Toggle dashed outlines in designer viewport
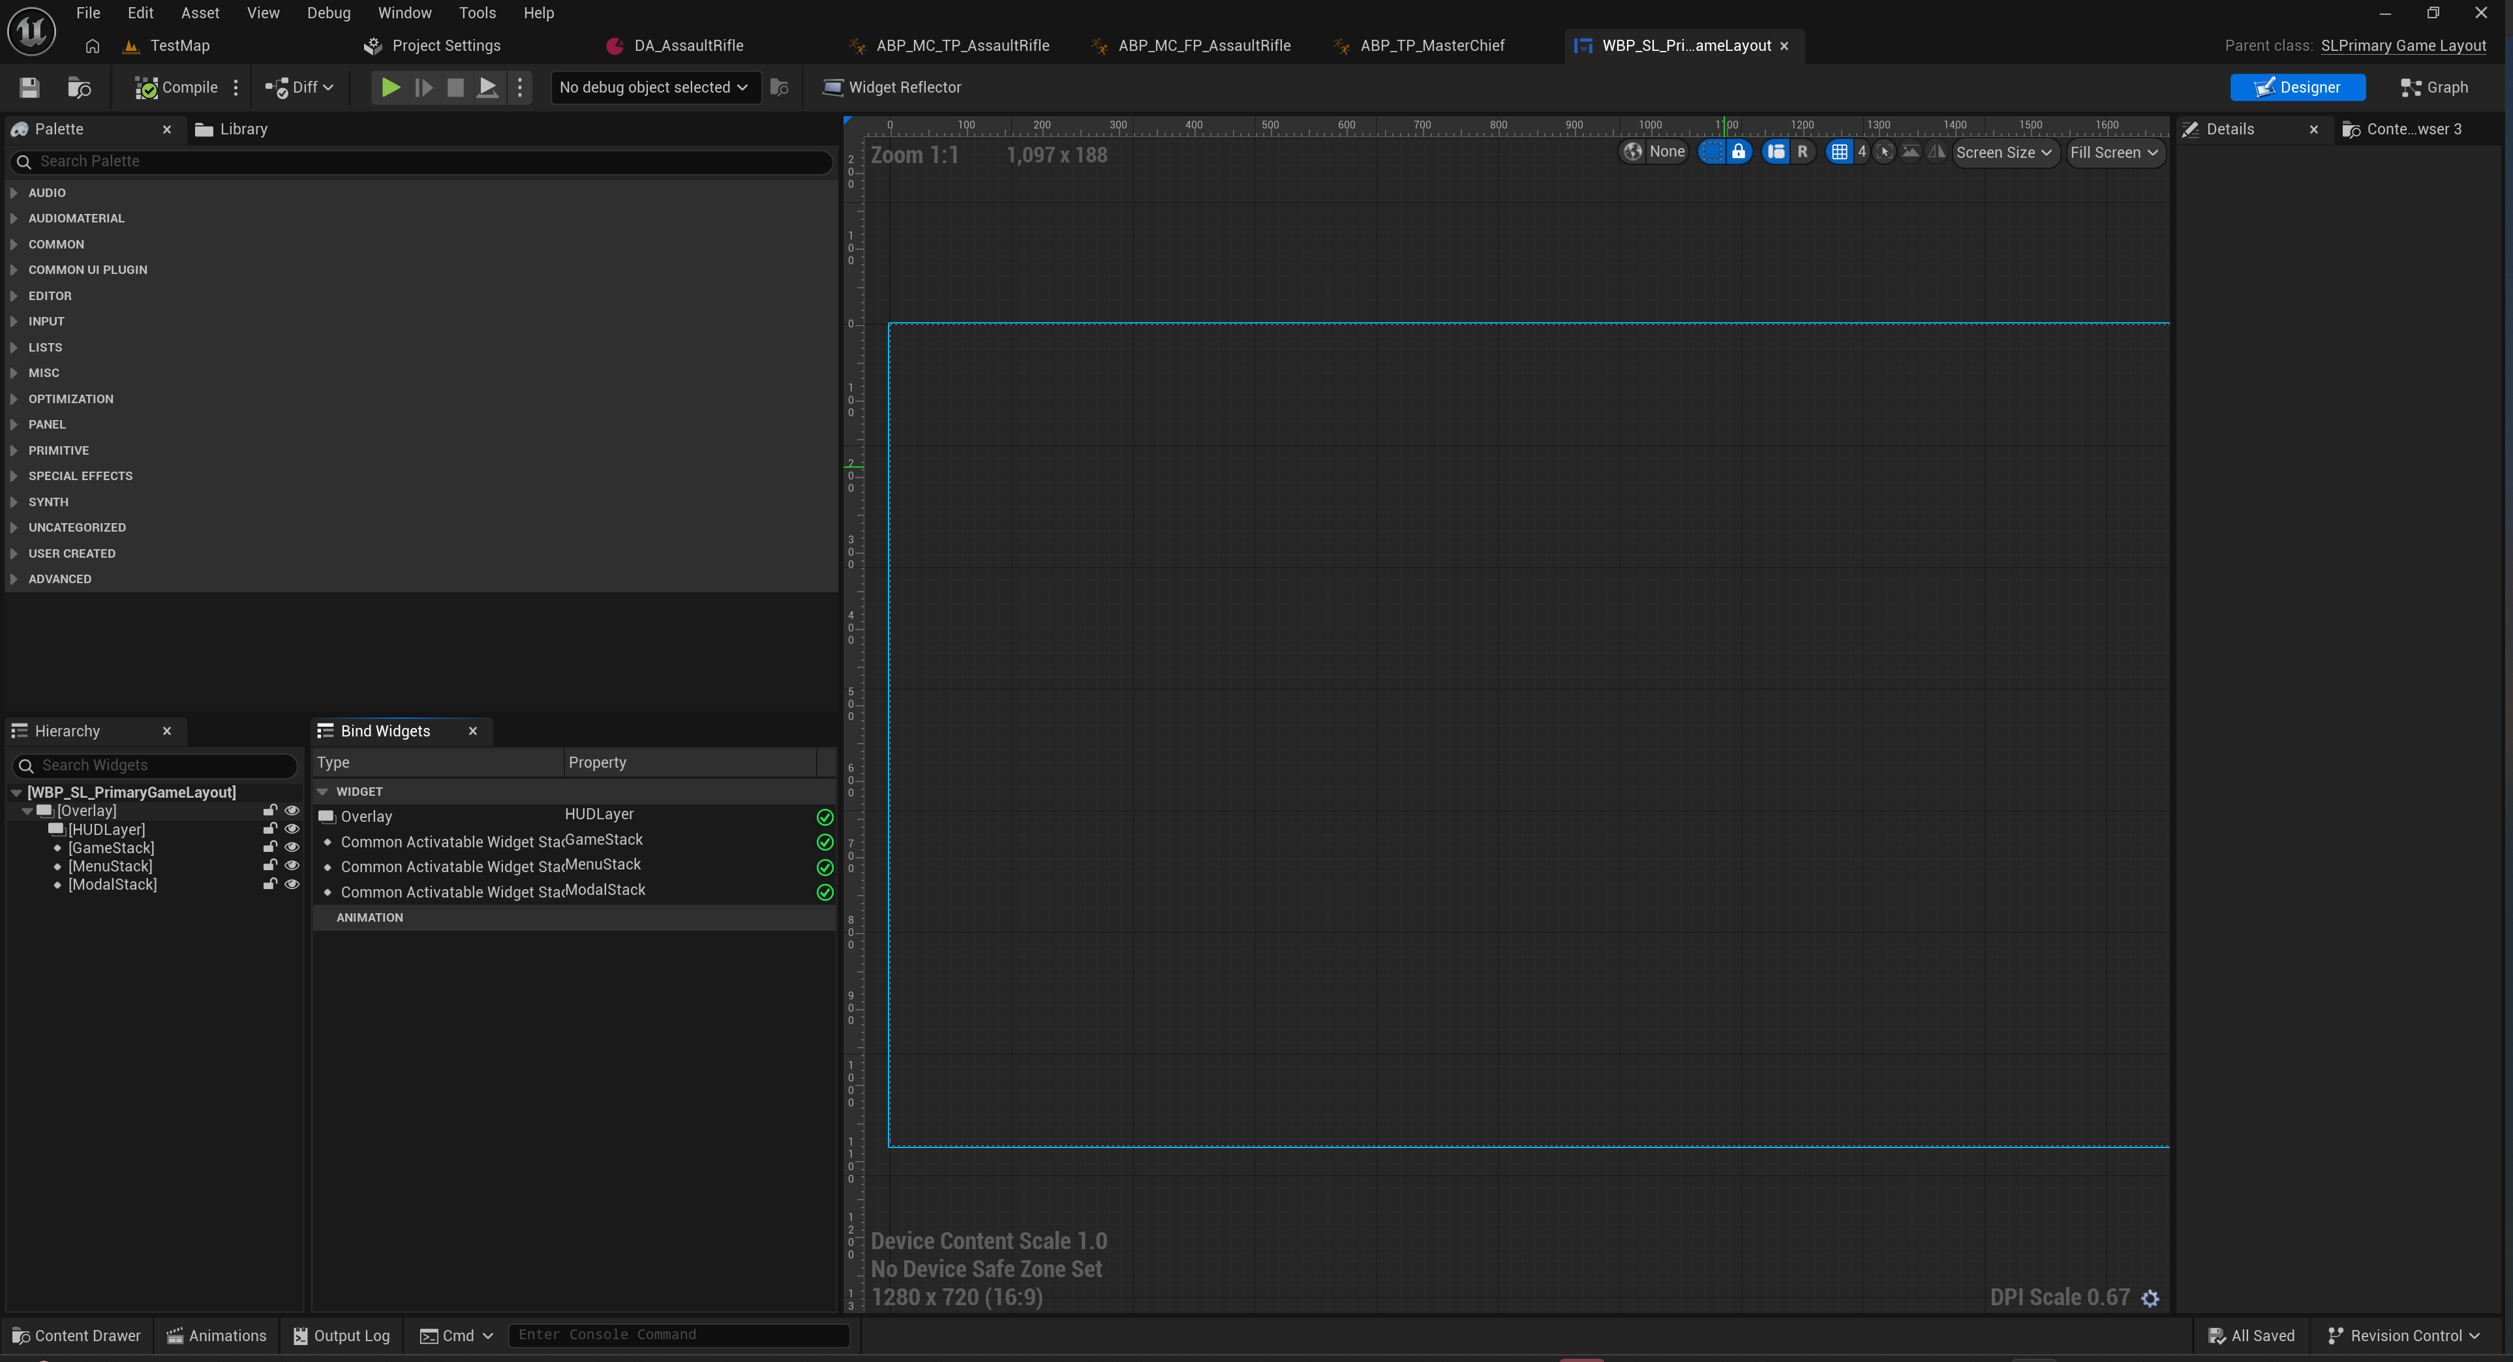 pyautogui.click(x=1711, y=152)
